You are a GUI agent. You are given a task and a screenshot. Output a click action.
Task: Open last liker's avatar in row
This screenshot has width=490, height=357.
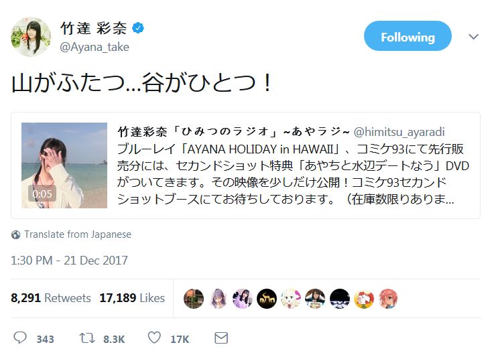388,298
